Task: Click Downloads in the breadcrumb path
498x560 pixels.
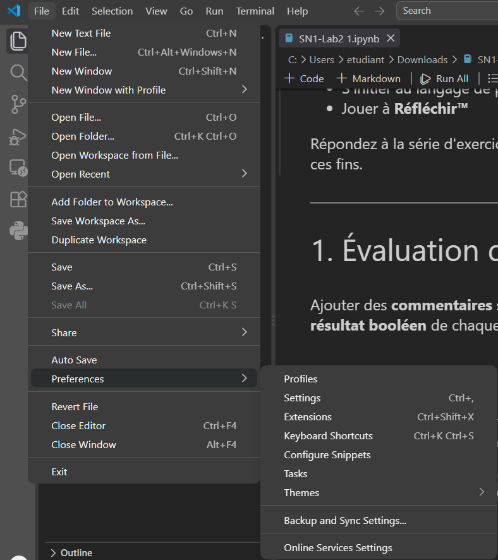Action: pyautogui.click(x=422, y=59)
